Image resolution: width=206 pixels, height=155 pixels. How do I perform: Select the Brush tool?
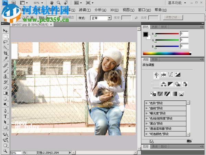5,71
